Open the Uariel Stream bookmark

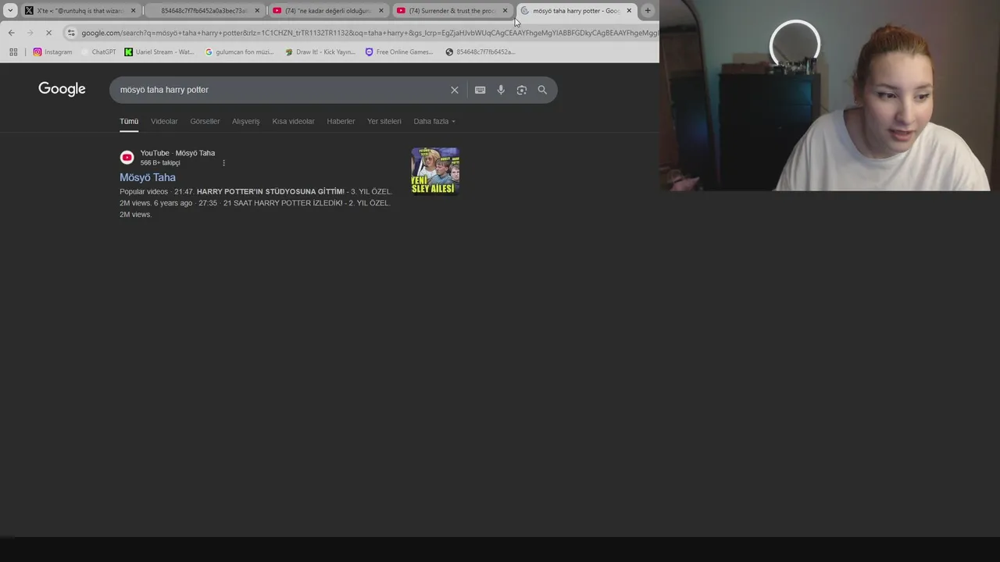pyautogui.click(x=159, y=52)
